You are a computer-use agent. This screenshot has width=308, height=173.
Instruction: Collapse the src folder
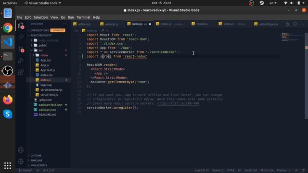tap(40, 50)
